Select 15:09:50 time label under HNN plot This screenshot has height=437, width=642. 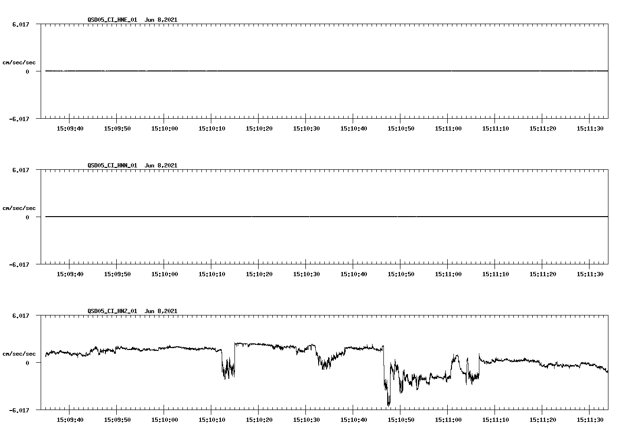click(x=117, y=274)
